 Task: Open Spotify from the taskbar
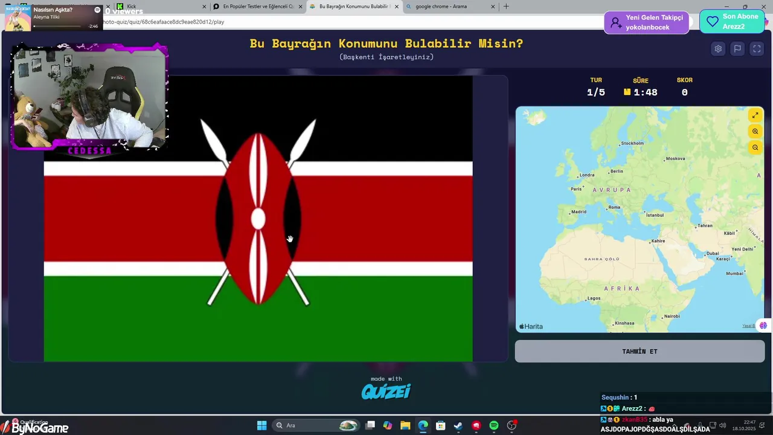(x=493, y=425)
